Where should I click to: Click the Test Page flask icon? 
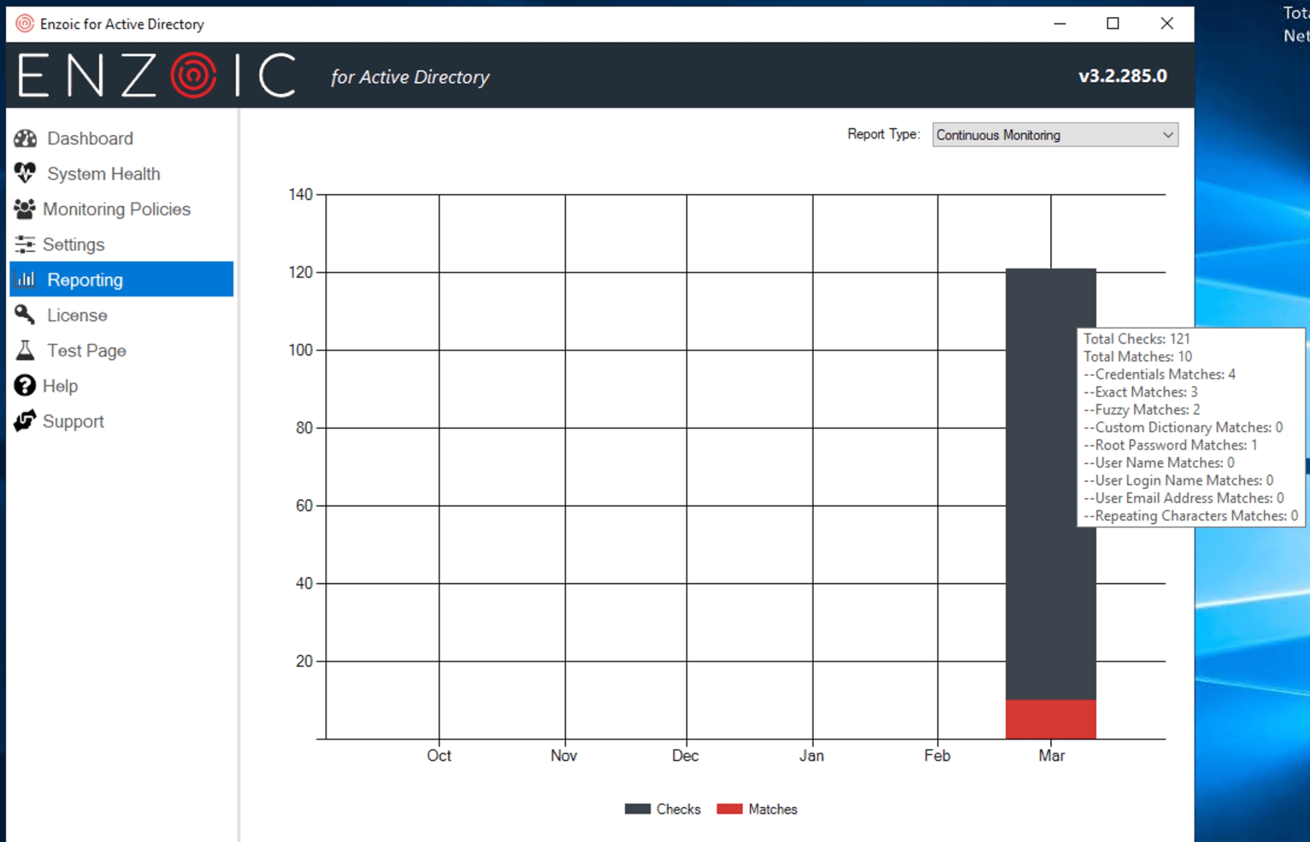25,351
